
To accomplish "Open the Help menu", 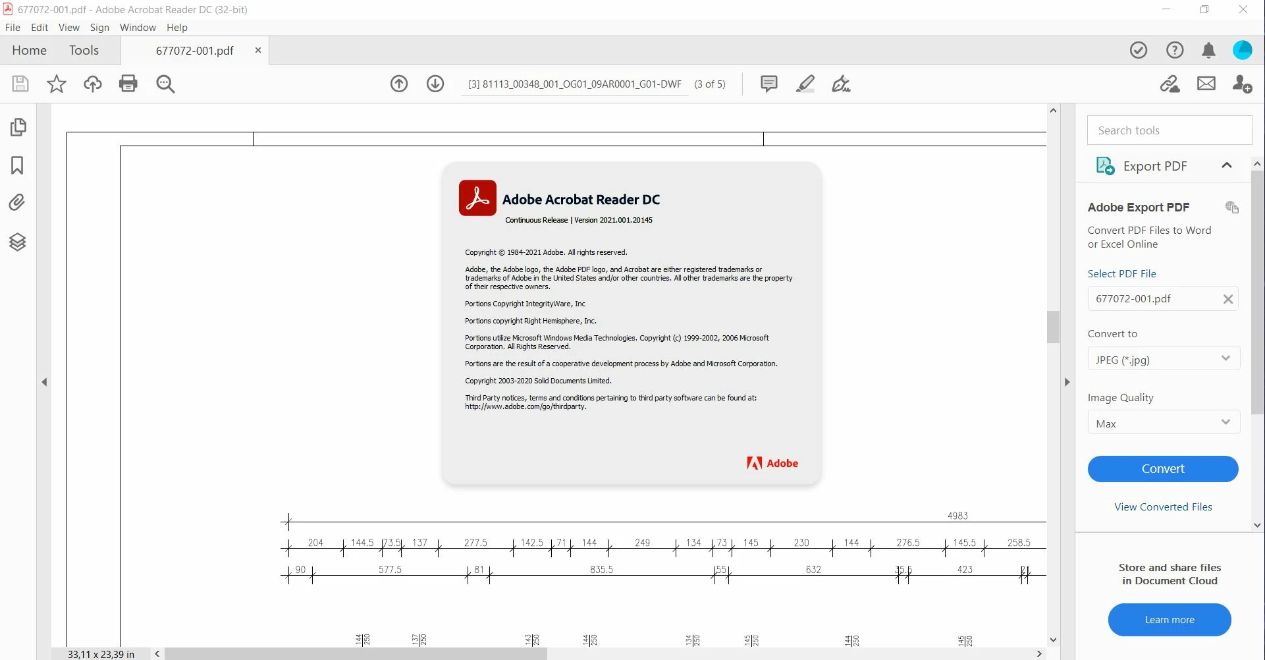I will 177,27.
